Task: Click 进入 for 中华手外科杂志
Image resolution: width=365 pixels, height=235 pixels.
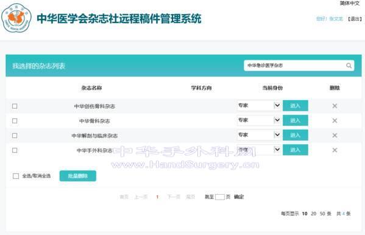Action: pyautogui.click(x=296, y=150)
